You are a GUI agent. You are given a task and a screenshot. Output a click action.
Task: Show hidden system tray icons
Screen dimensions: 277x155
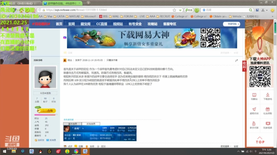point(238,152)
